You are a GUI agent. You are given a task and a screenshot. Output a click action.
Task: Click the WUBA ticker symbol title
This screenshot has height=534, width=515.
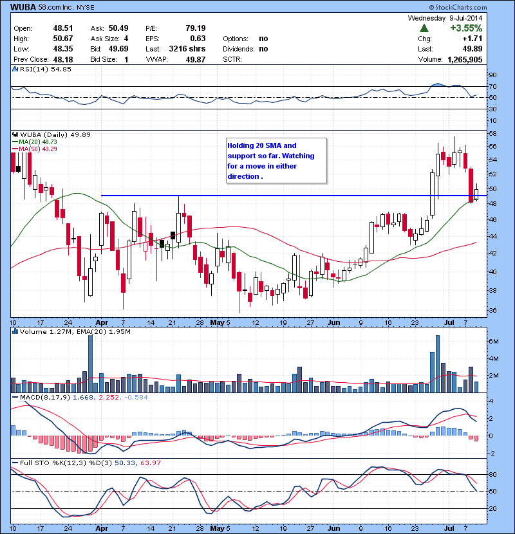pos(23,7)
